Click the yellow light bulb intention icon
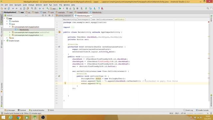Image resolution: width=213 pixels, height=120 pixels. (65, 83)
